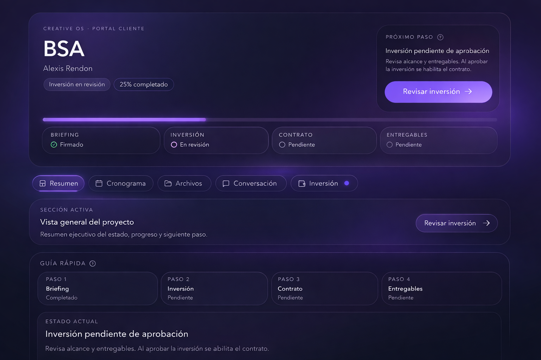The height and width of the screenshot is (360, 541).
Task: Click the Revisar inversión button in Próximo Paso
Action: point(438,92)
